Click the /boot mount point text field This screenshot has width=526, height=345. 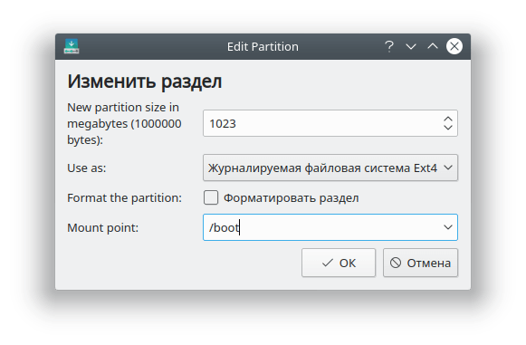pyautogui.click(x=321, y=227)
